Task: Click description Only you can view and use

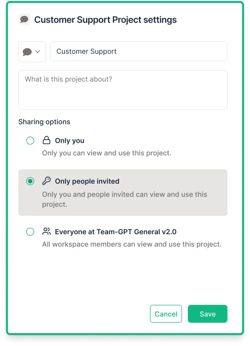Action: coord(107,153)
